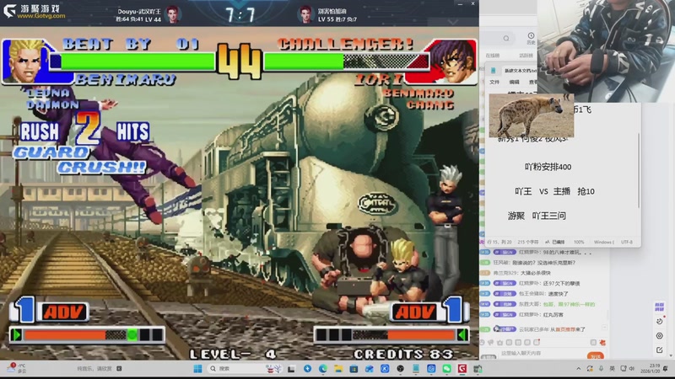
Task: Open the 文件 menu in Notepad
Action: (x=494, y=82)
